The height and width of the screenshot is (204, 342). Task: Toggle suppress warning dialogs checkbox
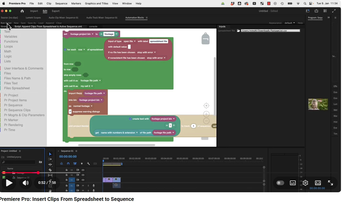(x=70, y=112)
